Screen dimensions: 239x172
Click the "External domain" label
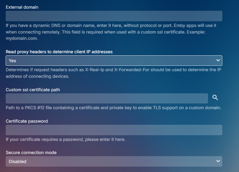(x=22, y=7)
